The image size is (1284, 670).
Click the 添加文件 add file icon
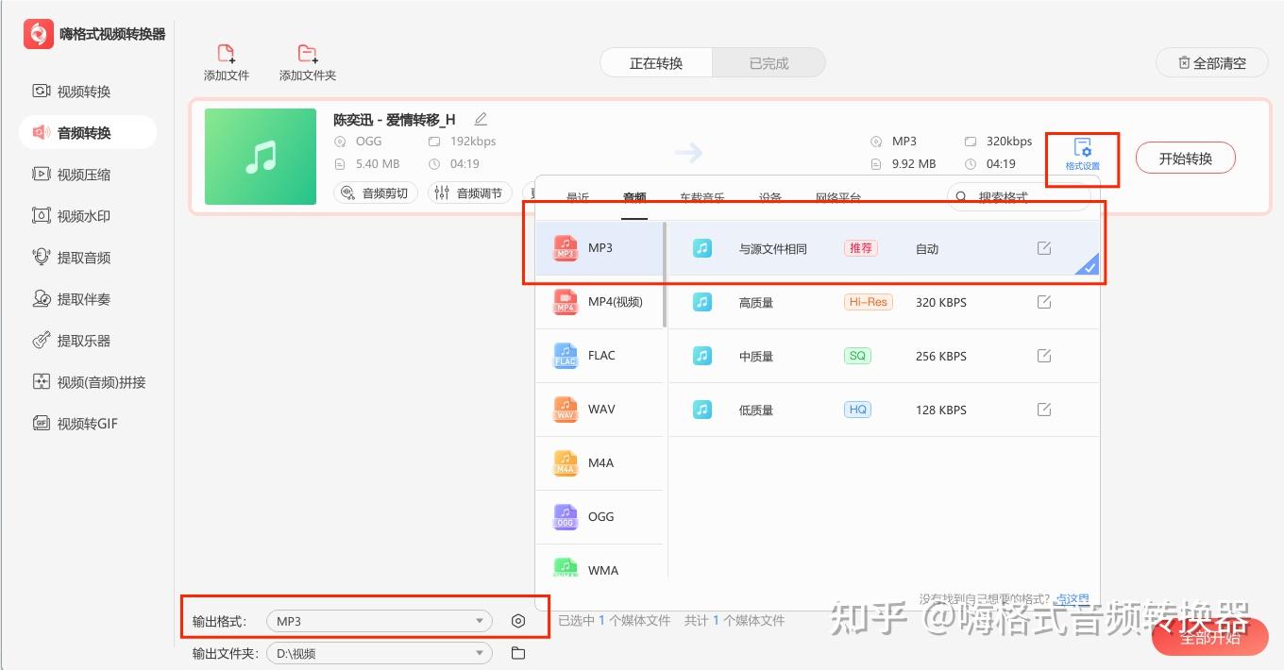(x=226, y=54)
